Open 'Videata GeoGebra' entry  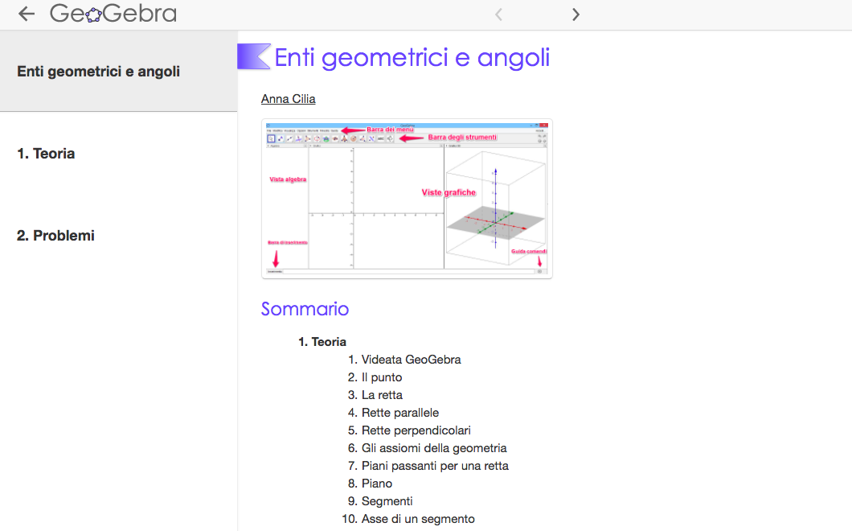click(x=412, y=360)
